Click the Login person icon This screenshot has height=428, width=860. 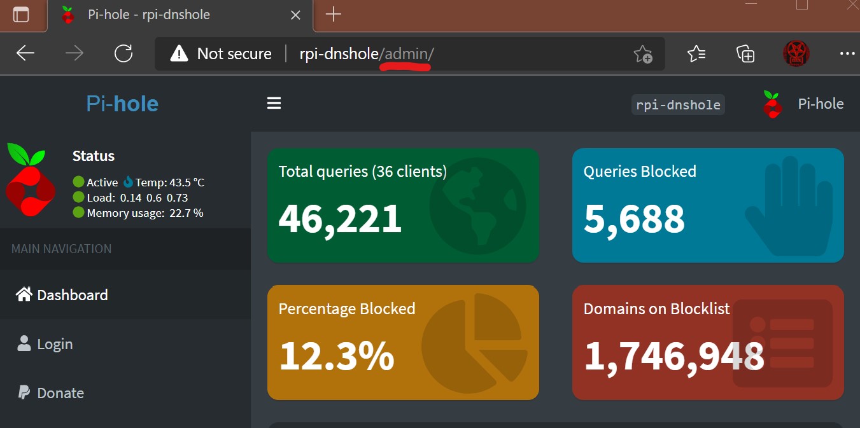(24, 343)
